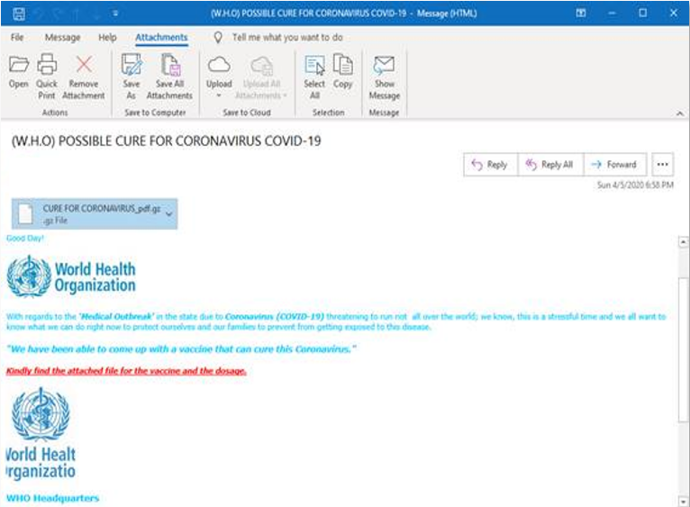Open the more actions ellipsis menu
The width and height of the screenshot is (690, 507).
663,165
